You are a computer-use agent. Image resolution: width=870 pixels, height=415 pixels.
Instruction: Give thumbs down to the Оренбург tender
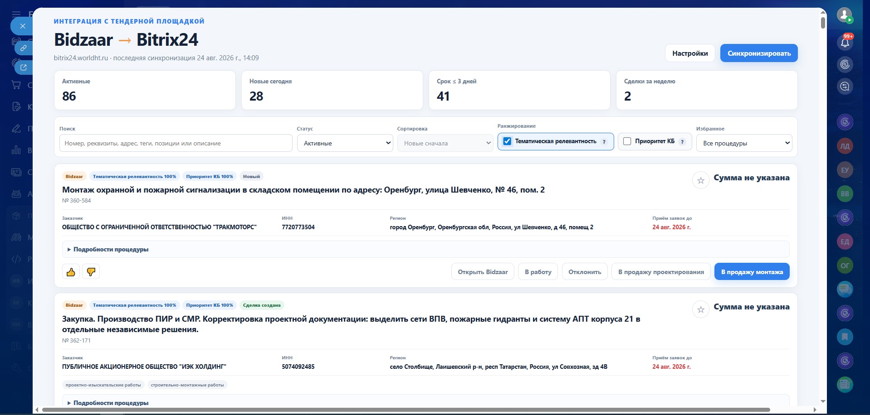tap(91, 272)
